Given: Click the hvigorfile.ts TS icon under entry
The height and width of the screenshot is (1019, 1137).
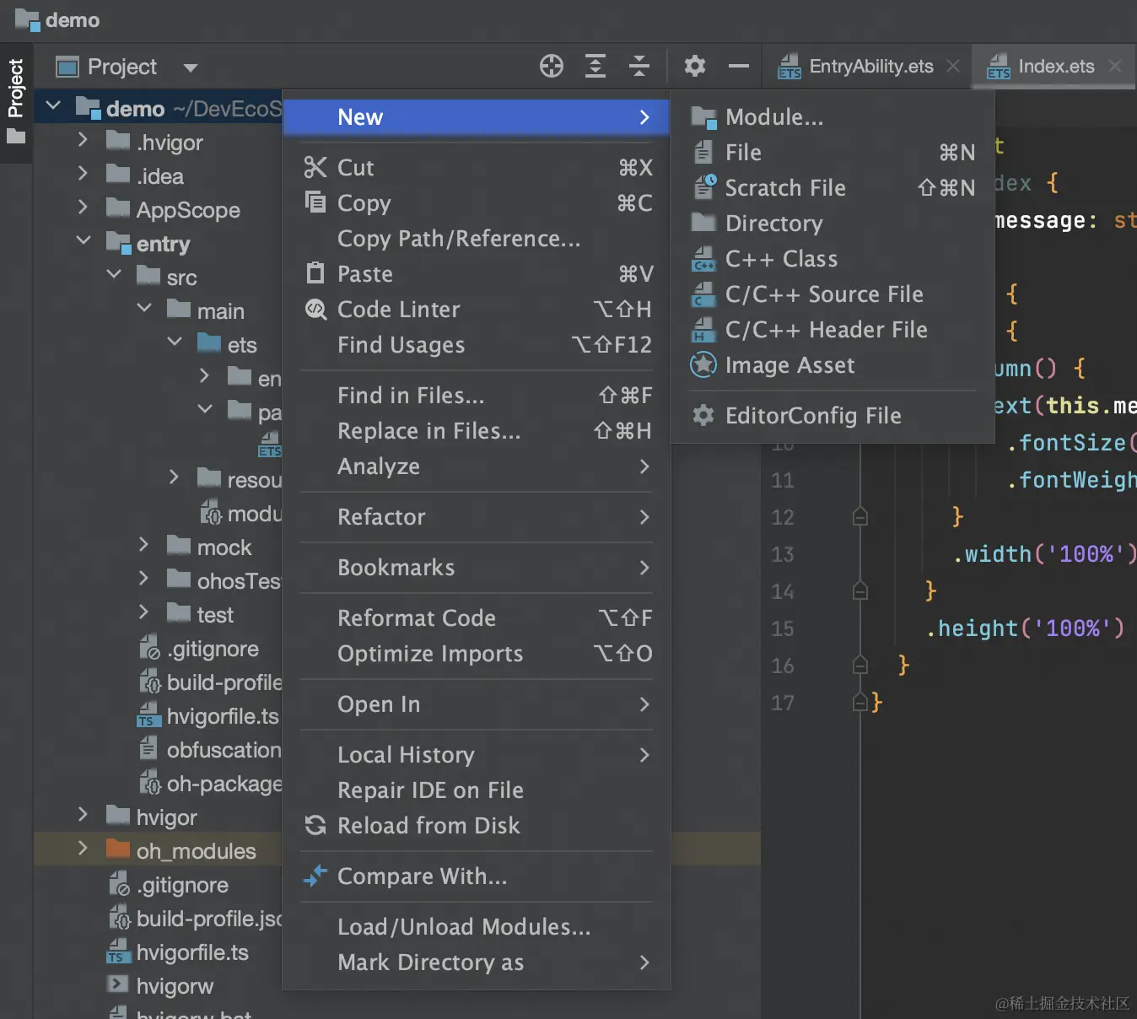Looking at the screenshot, I should pos(148,715).
